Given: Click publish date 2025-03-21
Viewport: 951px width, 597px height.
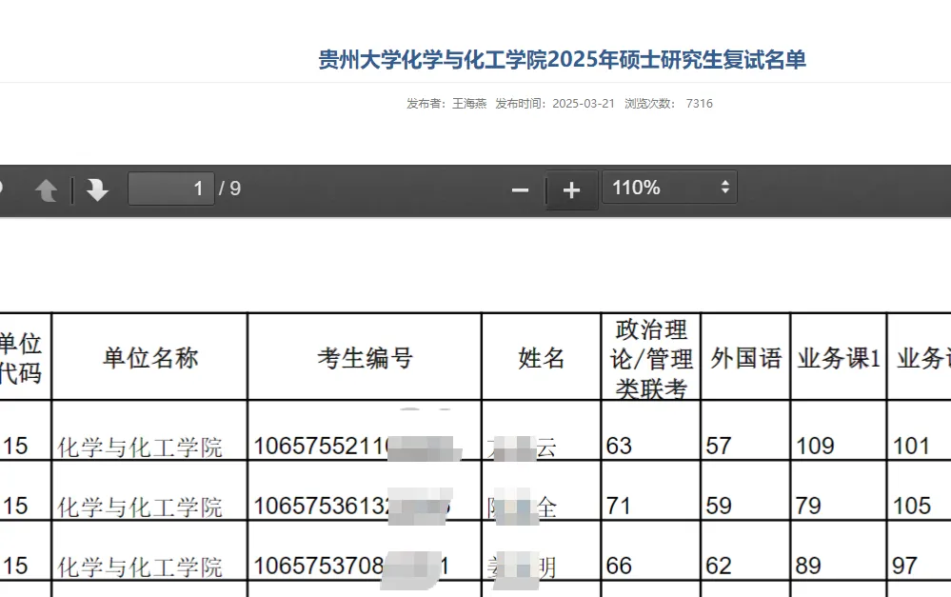Looking at the screenshot, I should point(584,104).
